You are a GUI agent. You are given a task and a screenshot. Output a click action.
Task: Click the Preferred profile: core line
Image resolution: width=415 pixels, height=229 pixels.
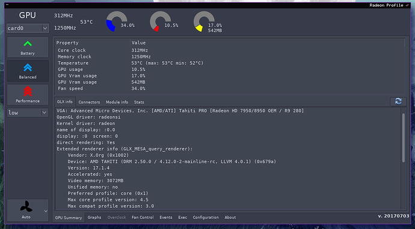coord(108,194)
